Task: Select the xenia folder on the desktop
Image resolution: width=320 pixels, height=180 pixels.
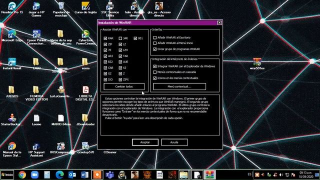Action: coord(85,64)
